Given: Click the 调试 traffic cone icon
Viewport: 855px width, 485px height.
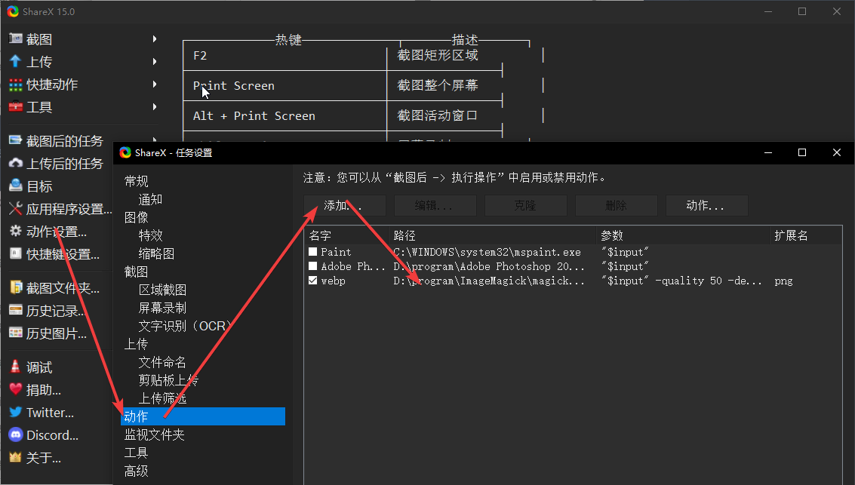Looking at the screenshot, I should pyautogui.click(x=15, y=367).
